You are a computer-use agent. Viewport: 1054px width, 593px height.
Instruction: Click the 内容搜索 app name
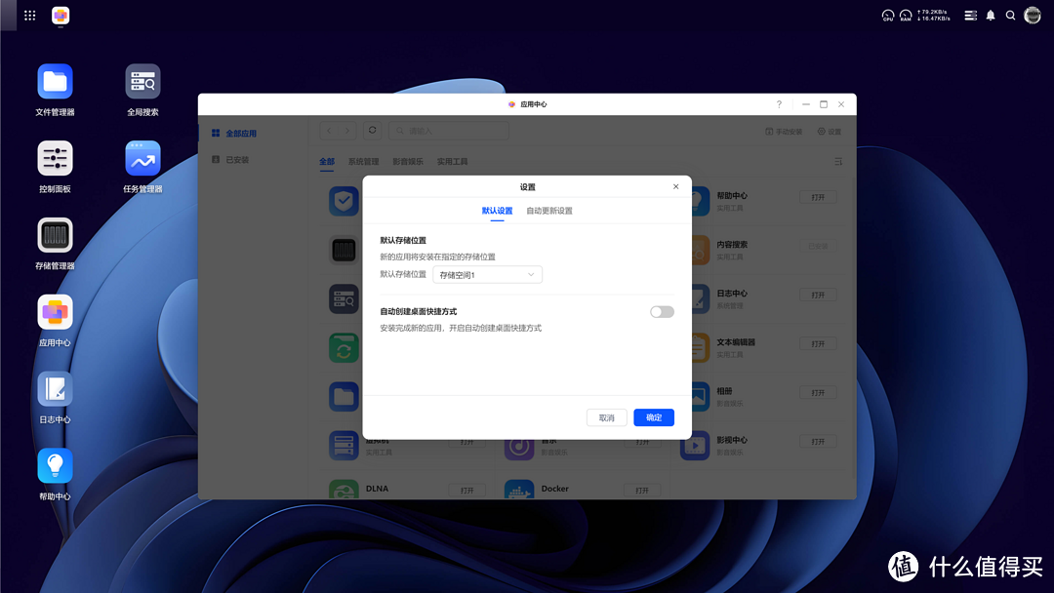[732, 245]
